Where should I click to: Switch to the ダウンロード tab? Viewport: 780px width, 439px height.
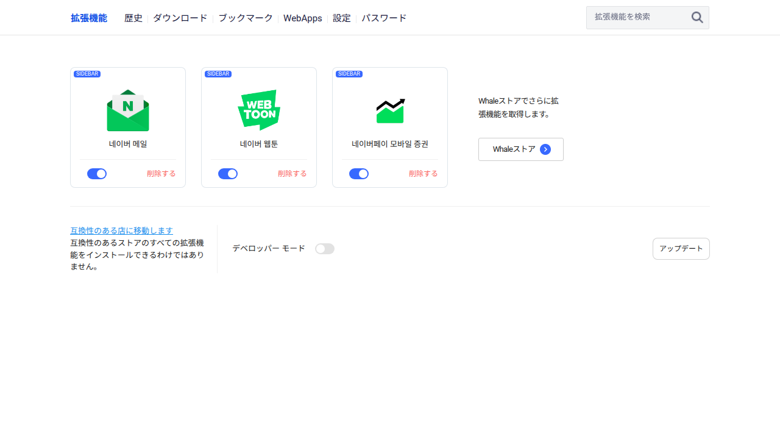pos(180,18)
